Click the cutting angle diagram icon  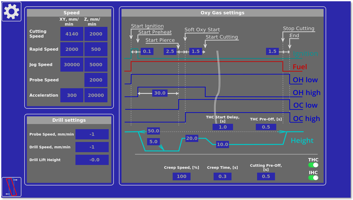click(x=11, y=187)
